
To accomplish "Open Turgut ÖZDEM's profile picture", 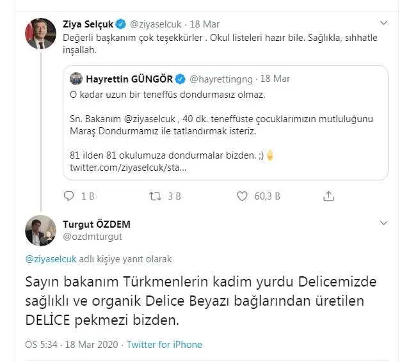I will point(40,230).
